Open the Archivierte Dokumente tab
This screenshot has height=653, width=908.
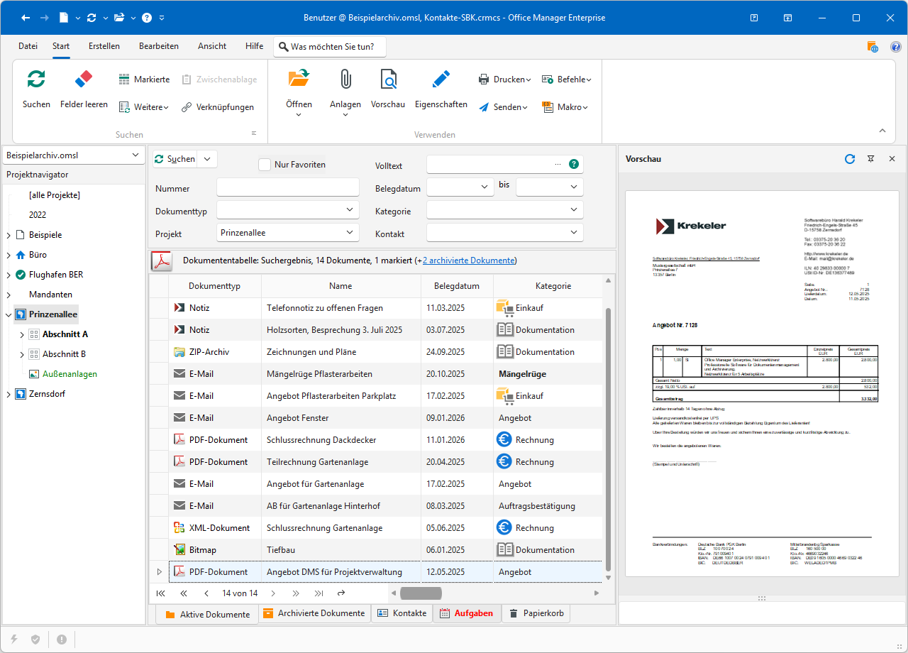pos(314,613)
